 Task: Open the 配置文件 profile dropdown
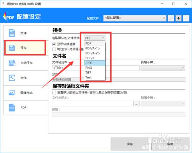pyautogui.click(x=135, y=18)
